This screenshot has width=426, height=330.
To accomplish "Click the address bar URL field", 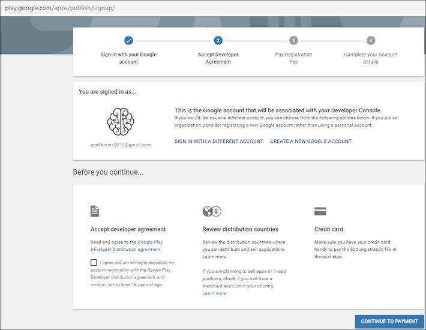I will pos(213,8).
